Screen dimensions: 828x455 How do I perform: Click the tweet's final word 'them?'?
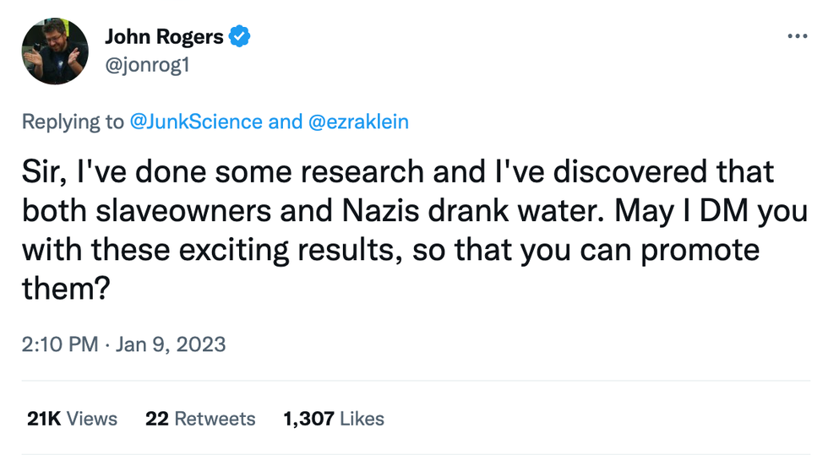pos(66,290)
